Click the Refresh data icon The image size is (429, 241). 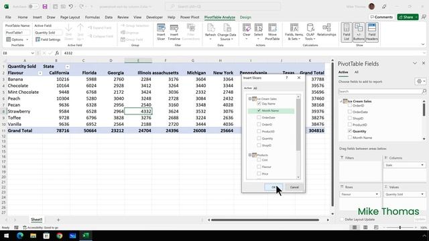pos(210,31)
